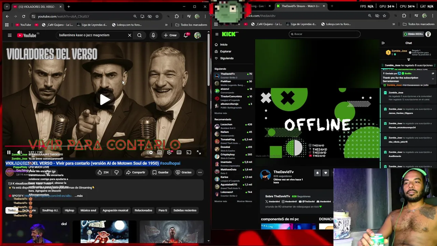Toggle YouTube autoplay switch
The width and height of the screenshot is (437, 246).
point(150,153)
